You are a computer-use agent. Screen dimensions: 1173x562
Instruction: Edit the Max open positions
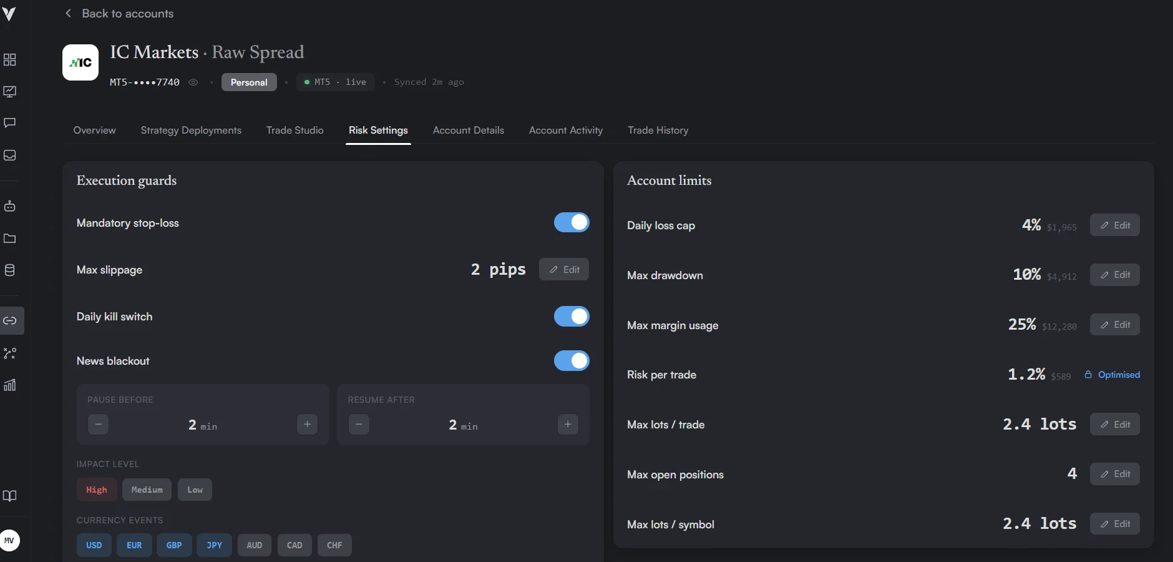1115,474
